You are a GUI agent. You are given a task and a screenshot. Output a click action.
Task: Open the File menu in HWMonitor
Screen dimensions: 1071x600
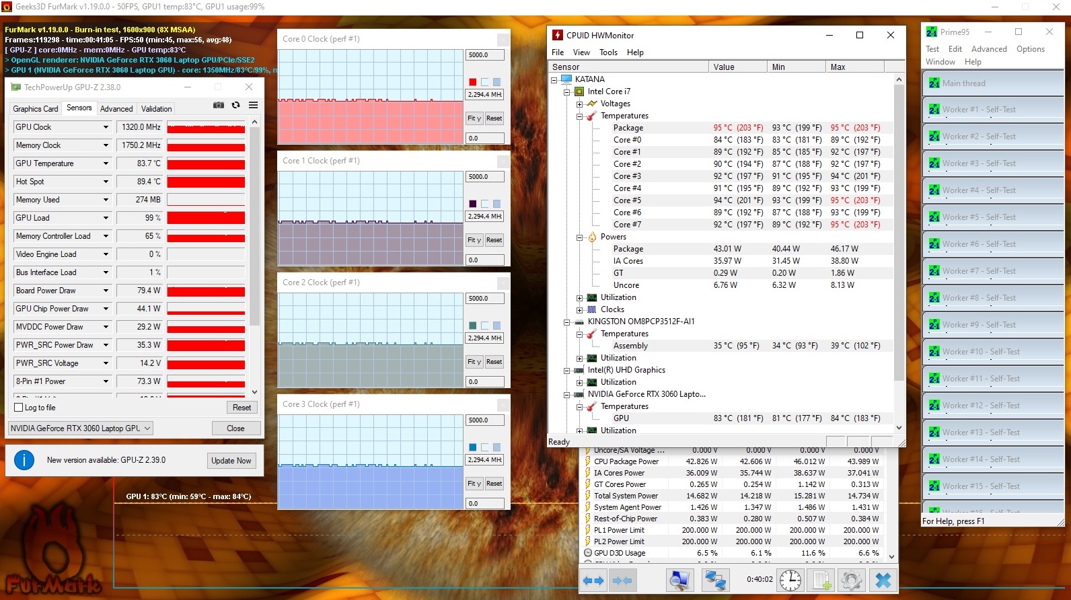tap(558, 52)
